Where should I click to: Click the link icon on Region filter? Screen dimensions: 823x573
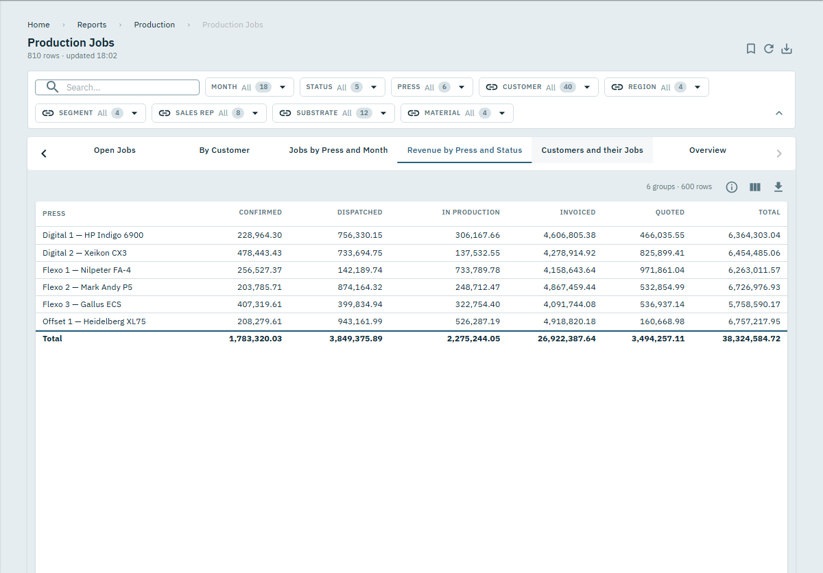pyautogui.click(x=617, y=87)
